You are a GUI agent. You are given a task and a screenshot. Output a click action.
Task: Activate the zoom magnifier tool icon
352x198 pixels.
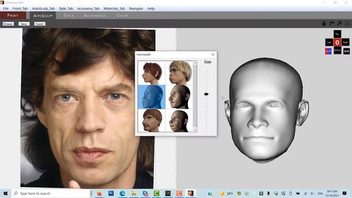(339, 23)
